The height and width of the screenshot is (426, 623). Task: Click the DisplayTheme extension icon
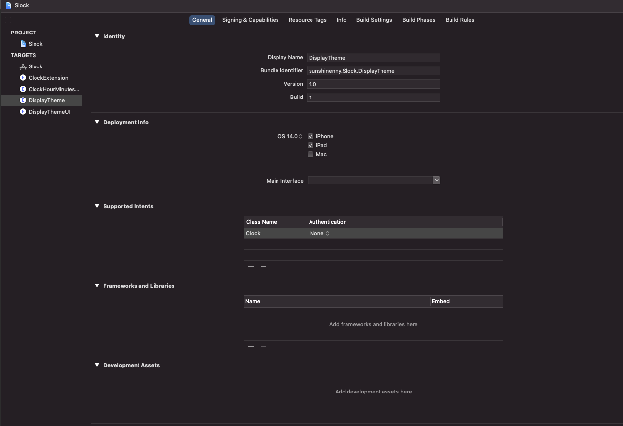click(23, 100)
